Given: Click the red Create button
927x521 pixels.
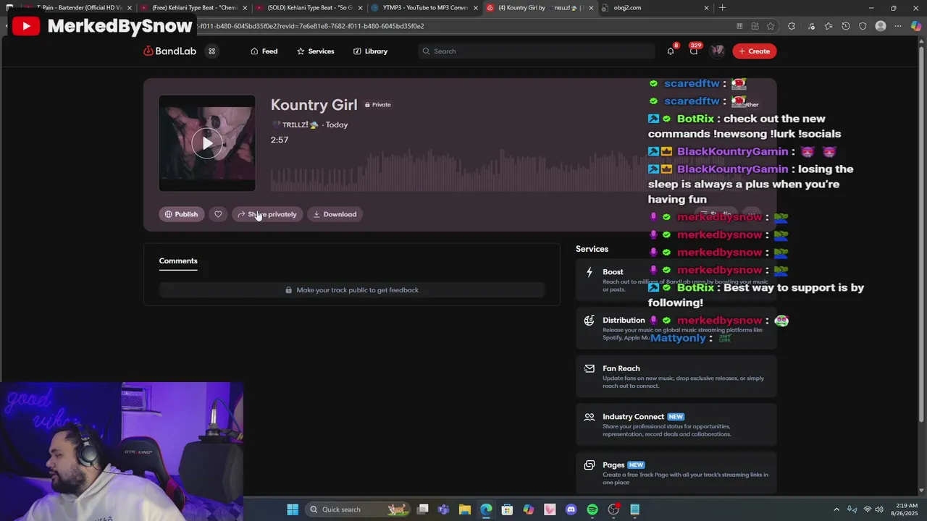Looking at the screenshot, I should tap(754, 51).
